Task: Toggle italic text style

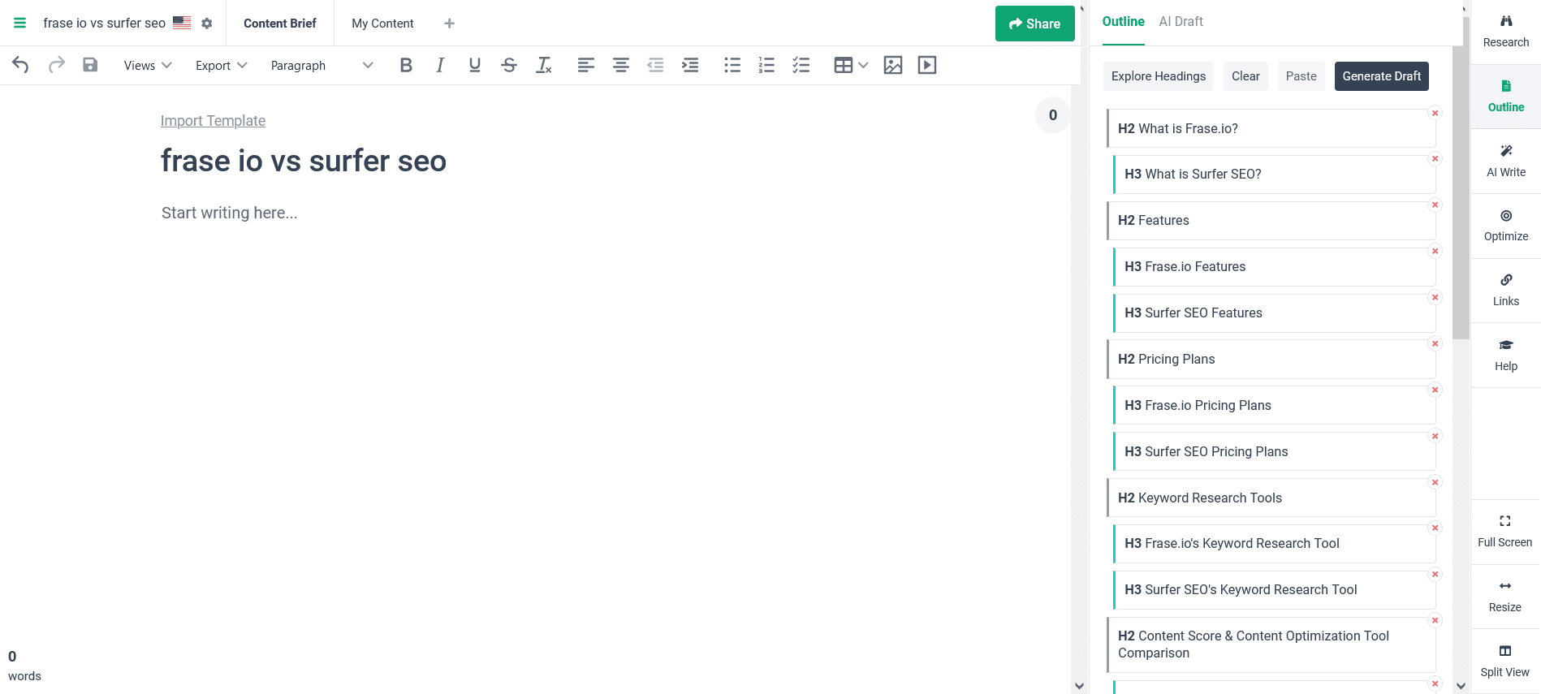Action: (440, 65)
